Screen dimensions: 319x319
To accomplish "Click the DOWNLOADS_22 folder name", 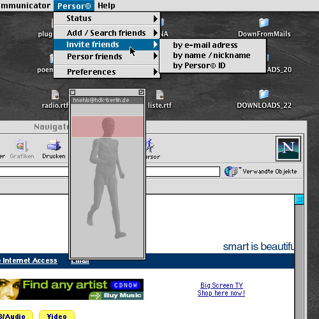I will [264, 105].
